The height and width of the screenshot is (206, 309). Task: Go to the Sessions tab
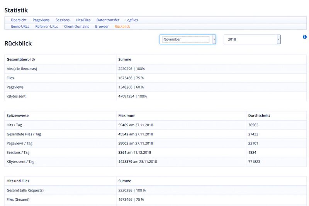(x=63, y=20)
